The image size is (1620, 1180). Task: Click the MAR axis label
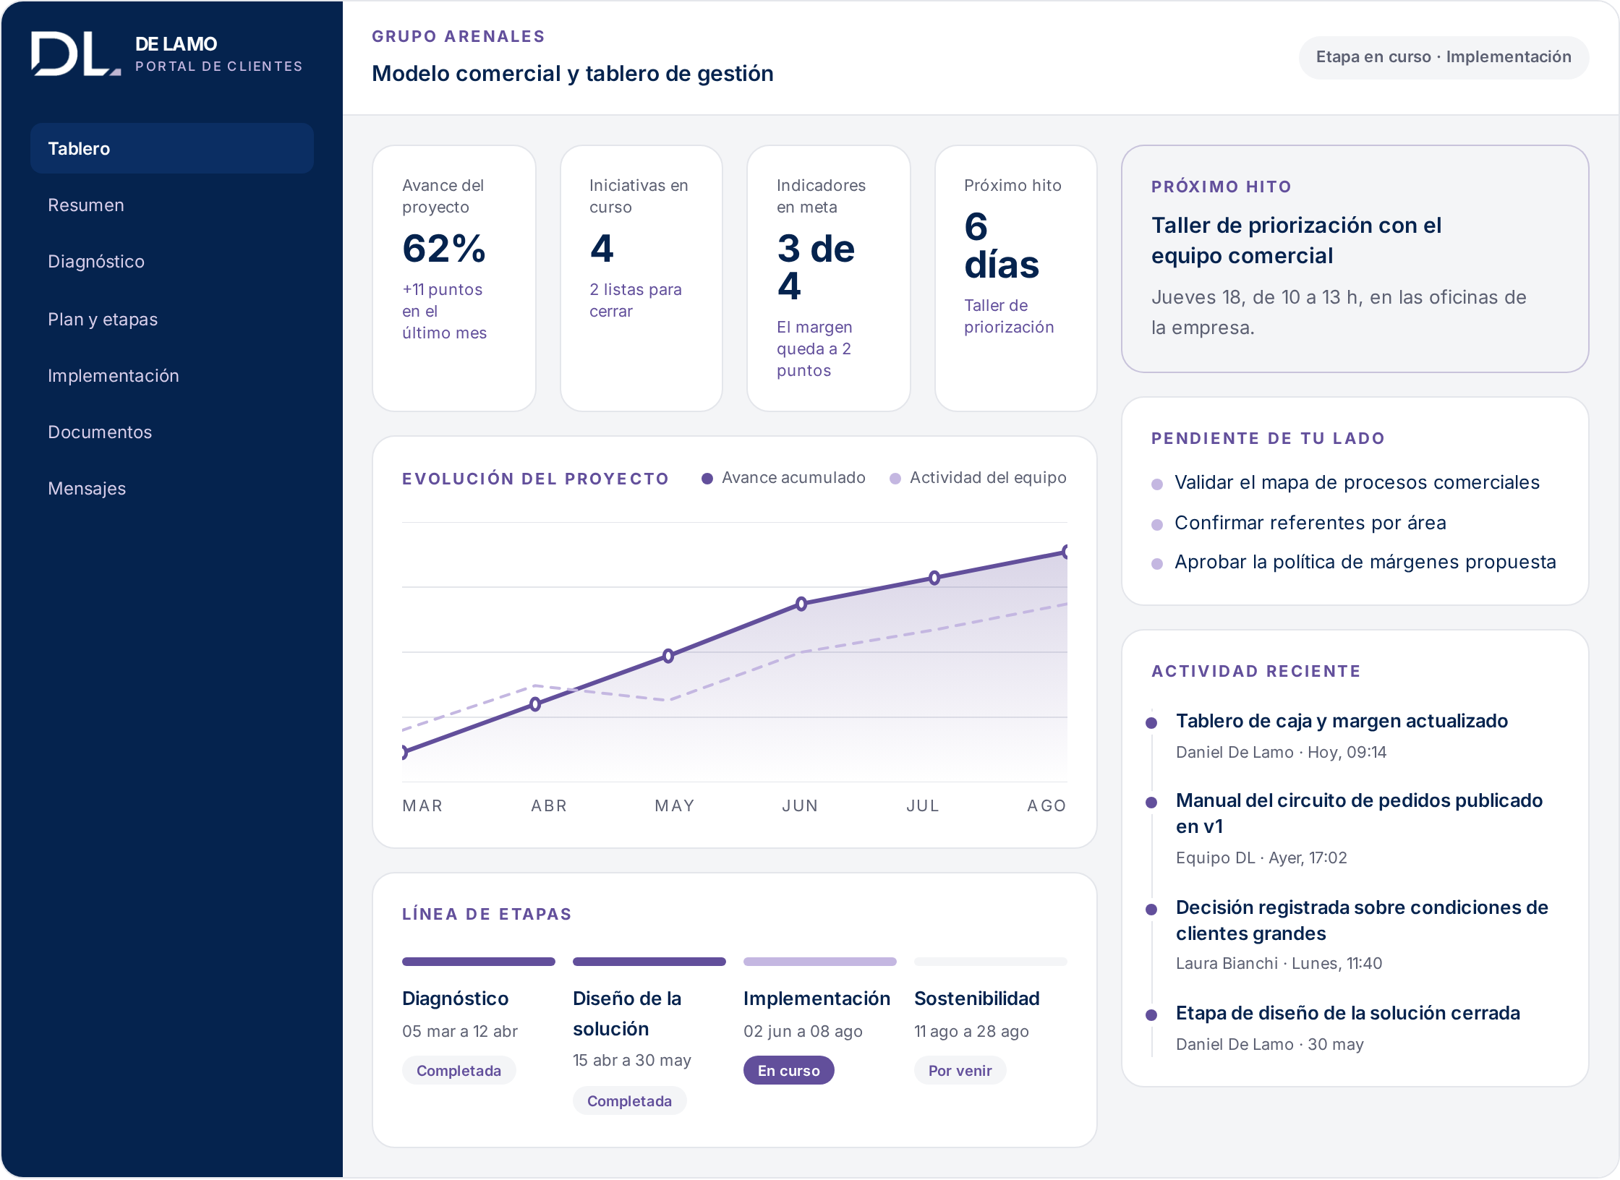tap(422, 805)
